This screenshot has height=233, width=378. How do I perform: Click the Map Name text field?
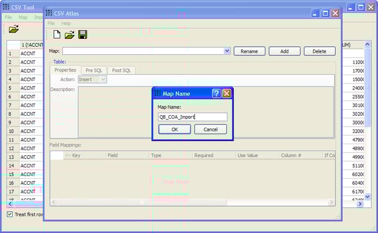192,117
